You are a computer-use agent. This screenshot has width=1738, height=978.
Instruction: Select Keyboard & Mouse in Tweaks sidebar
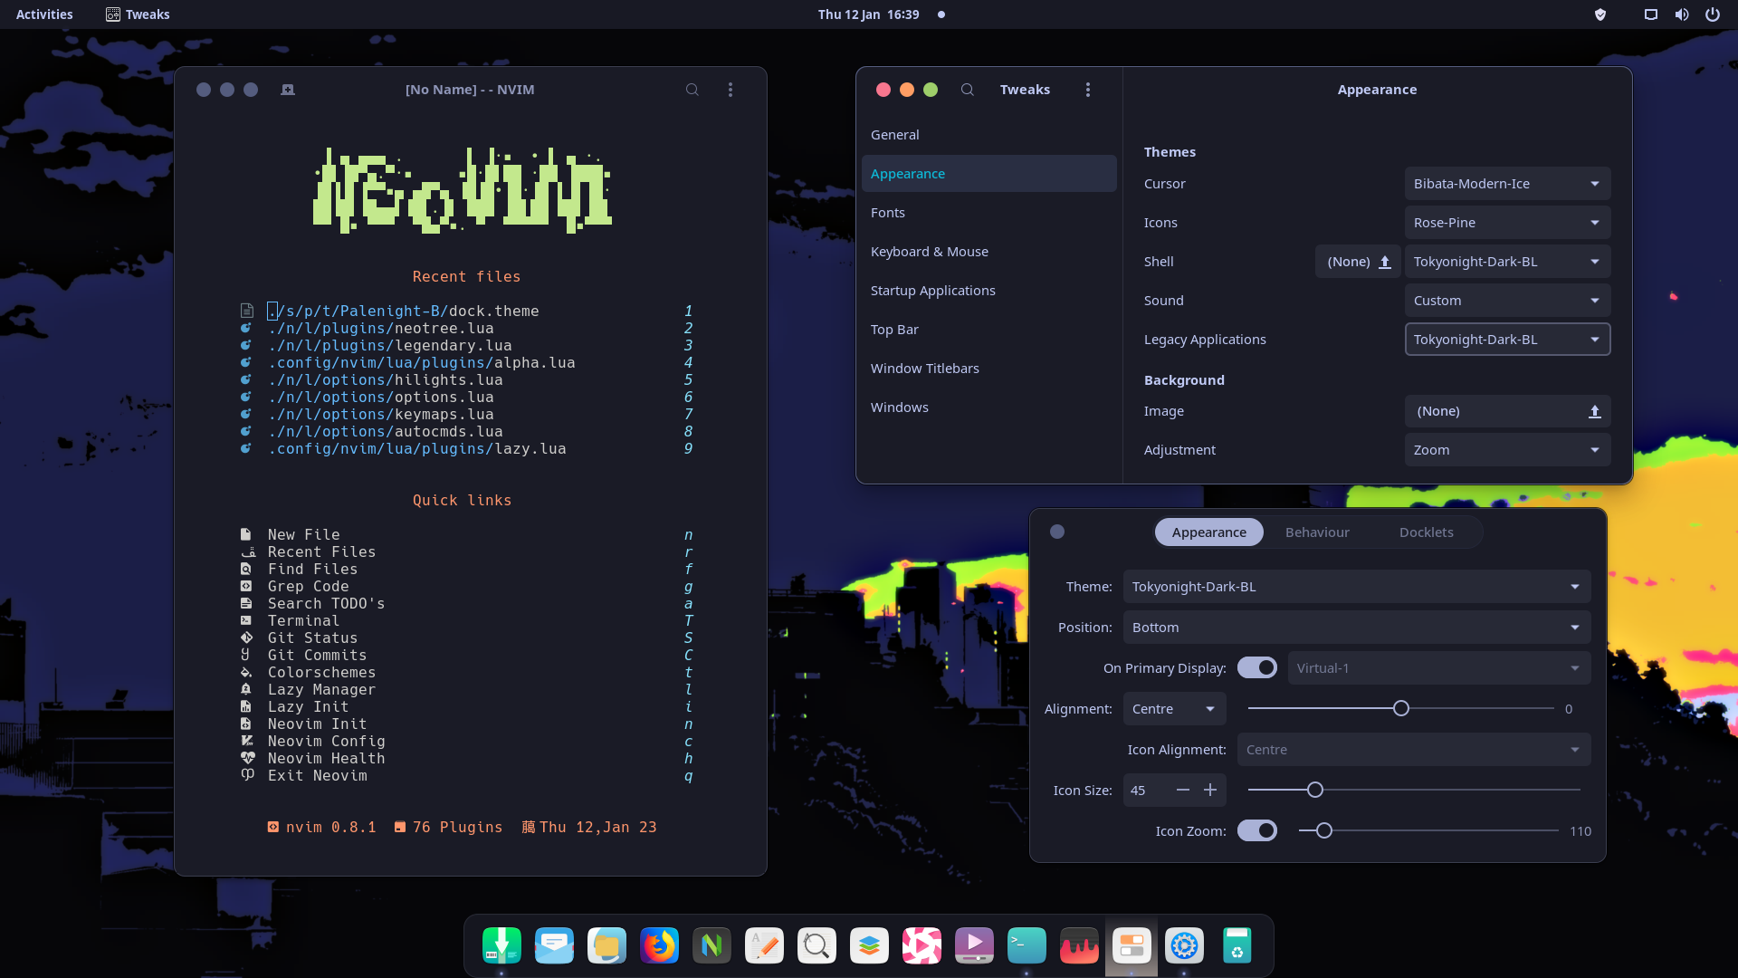tap(988, 252)
